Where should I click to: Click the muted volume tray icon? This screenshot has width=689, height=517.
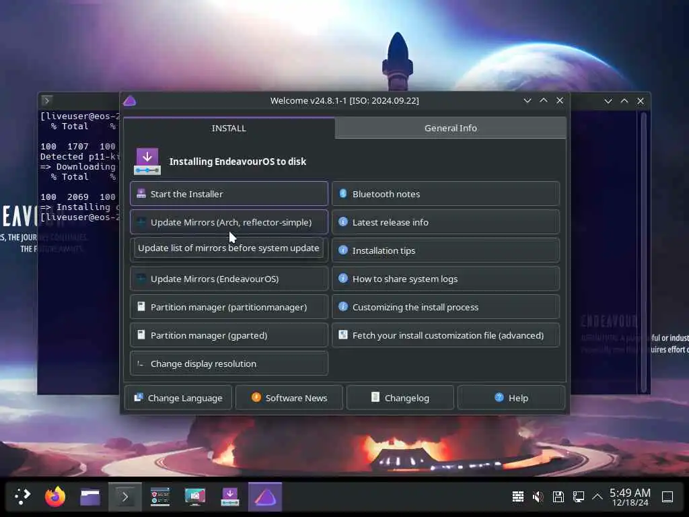click(538, 497)
